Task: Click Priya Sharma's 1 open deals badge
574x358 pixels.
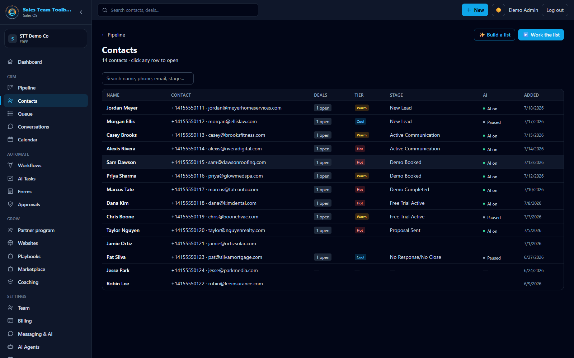Action: 323,176
